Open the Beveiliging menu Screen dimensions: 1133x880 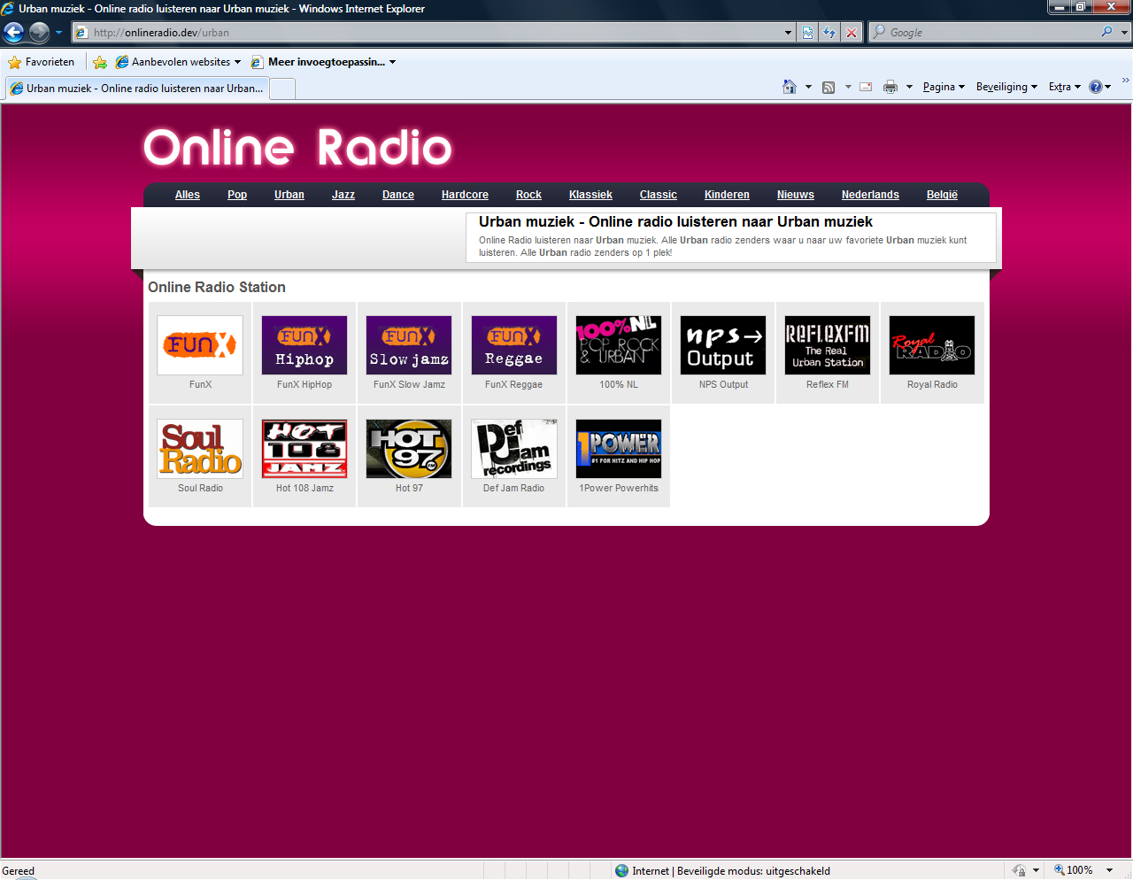[x=1006, y=87]
